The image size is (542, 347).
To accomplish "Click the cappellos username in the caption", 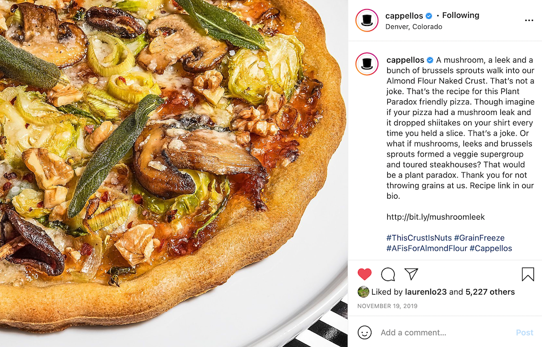I will point(405,60).
